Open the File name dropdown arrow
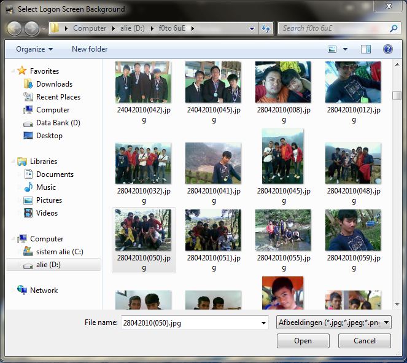This screenshot has width=407, height=363. (x=263, y=322)
